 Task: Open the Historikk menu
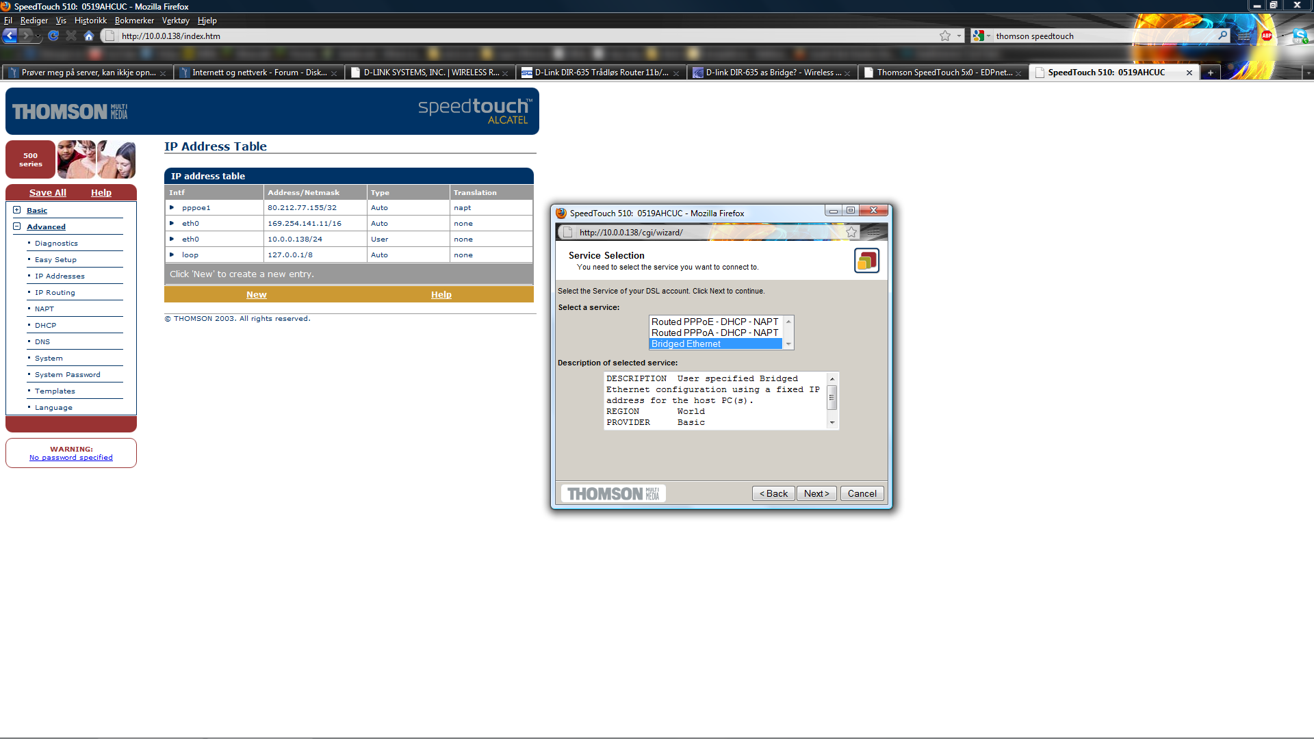click(90, 21)
